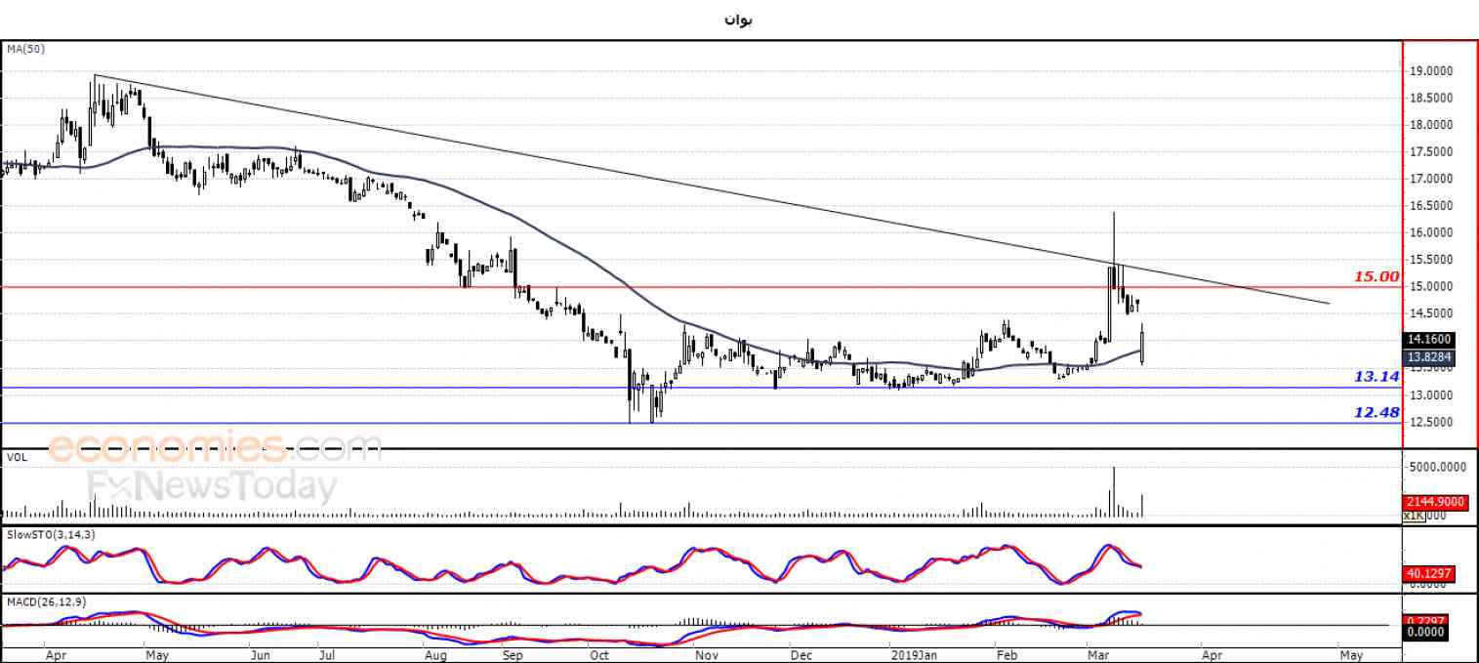Select the red 15.00 resistance level label
1479x663 pixels.
[x=1376, y=276]
